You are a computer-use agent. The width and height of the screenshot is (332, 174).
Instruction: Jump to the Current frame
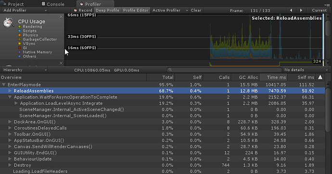tap(319, 10)
